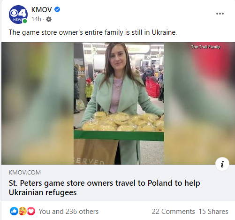Click the info icon on the link preview
The height and width of the screenshot is (220, 235).
pos(222,164)
